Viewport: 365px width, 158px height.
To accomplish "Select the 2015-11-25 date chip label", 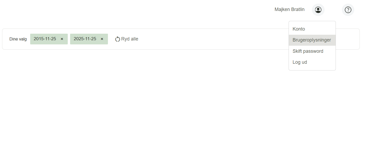I will (x=45, y=39).
